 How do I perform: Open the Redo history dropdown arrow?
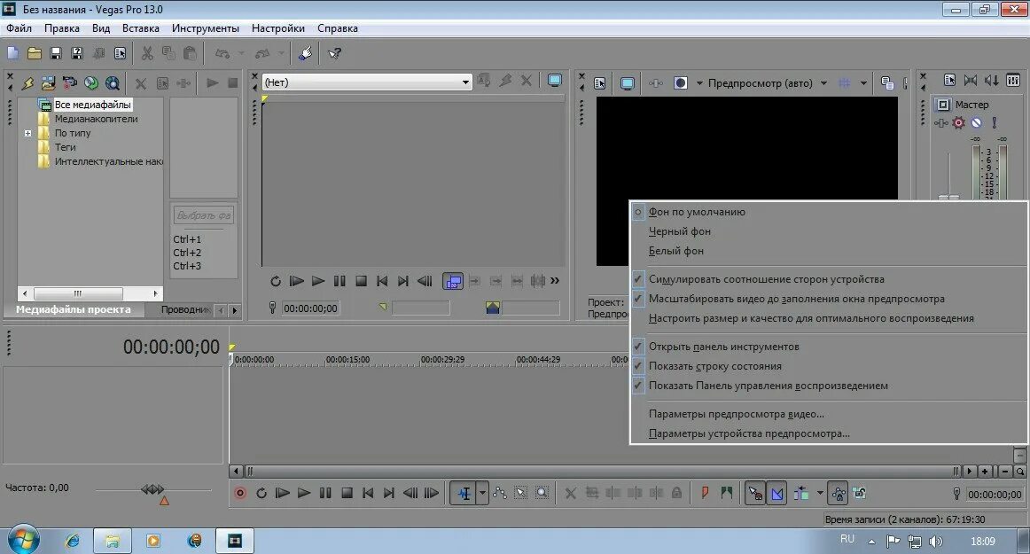pos(281,53)
